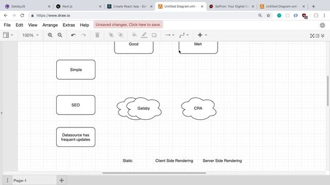The height and width of the screenshot is (185, 330).
Task: Open the connection arrow style dropdown
Action: (x=170, y=35)
